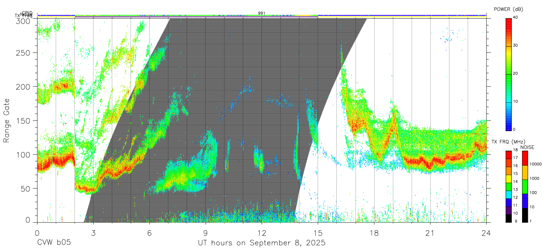The height and width of the screenshot is (252, 547).
Task: Pick the cyan 12-13 MHz frequency swatch
Action: click(x=508, y=194)
